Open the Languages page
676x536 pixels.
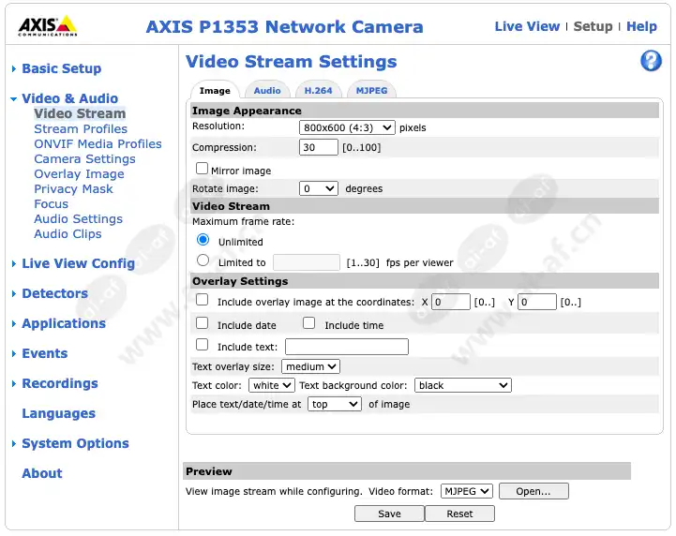[59, 413]
